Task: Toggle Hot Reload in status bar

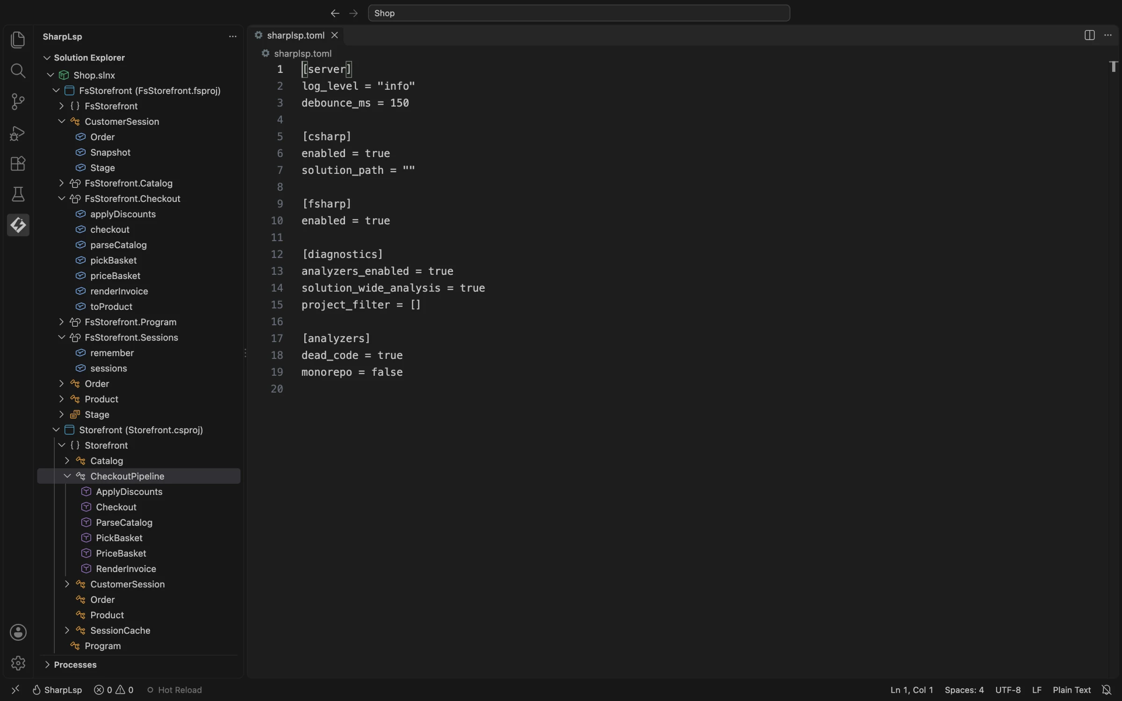Action: pos(174,690)
